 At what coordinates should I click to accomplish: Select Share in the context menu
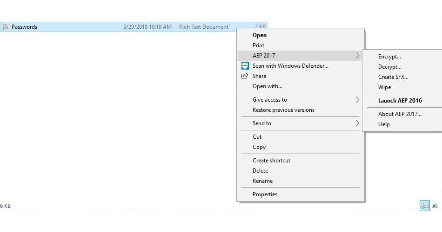click(x=301, y=76)
